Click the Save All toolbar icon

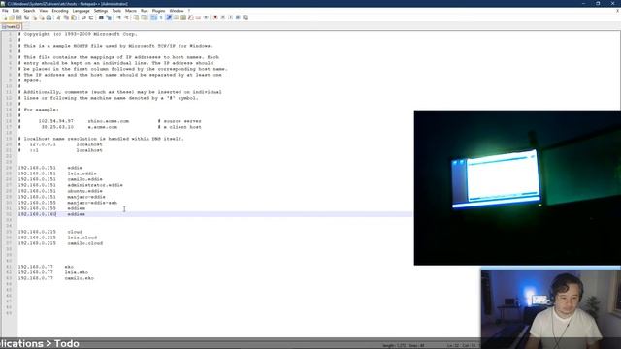26,17
